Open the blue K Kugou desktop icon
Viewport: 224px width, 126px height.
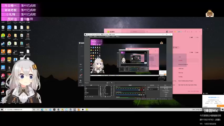click(9, 28)
